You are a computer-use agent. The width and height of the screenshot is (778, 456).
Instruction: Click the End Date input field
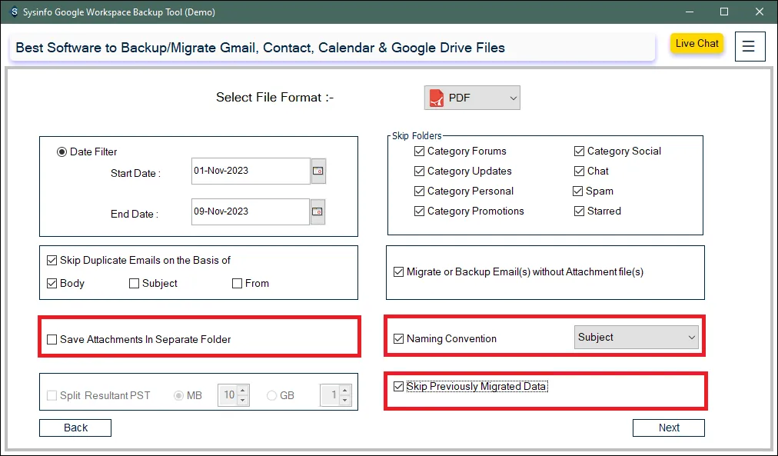tap(250, 211)
